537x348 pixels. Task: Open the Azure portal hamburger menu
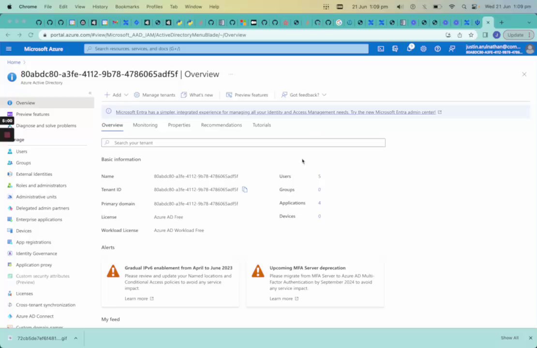click(9, 49)
